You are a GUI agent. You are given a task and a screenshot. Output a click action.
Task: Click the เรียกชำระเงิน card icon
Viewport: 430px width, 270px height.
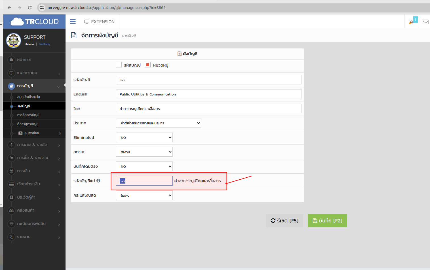click(11, 184)
